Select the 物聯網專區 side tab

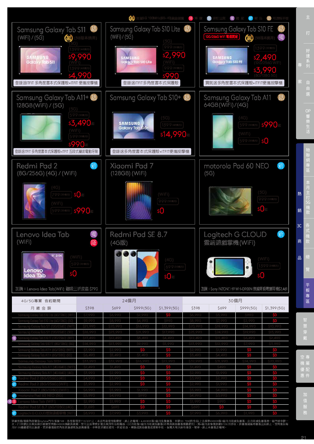pos(308,160)
